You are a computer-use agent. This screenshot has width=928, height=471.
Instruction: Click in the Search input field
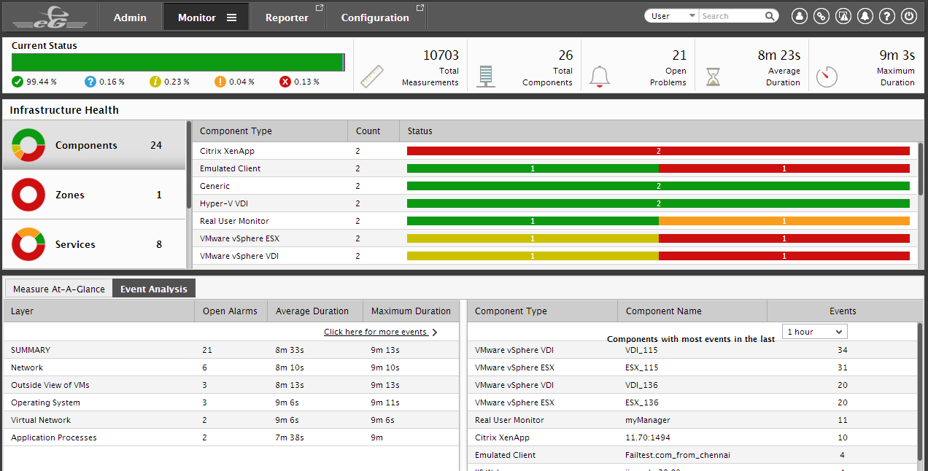pyautogui.click(x=731, y=16)
